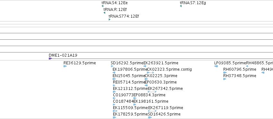Select the RH37348.5prime feature glyph
The width and height of the screenshot is (273, 119).
click(x=225, y=79)
